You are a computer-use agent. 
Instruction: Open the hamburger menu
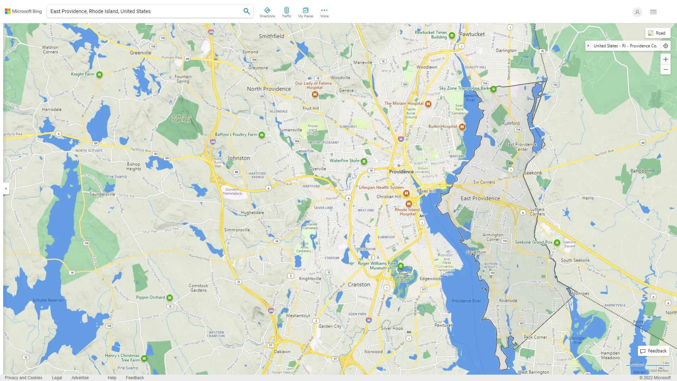(653, 12)
